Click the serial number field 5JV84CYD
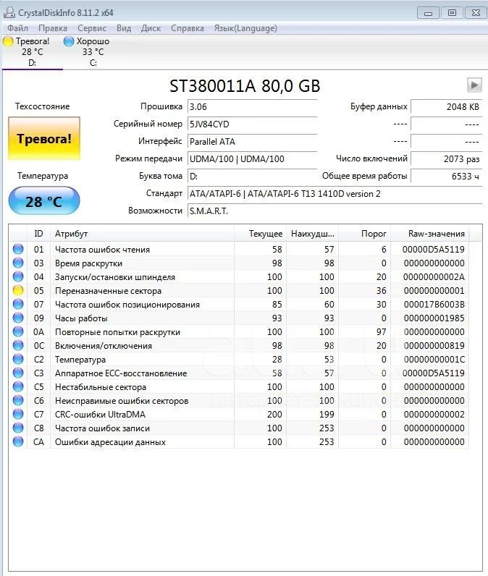This screenshot has height=576, width=488. (x=253, y=124)
